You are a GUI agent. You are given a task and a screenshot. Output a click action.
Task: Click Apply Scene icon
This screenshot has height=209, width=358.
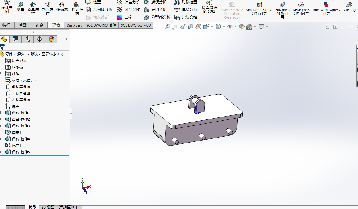(x=249, y=27)
